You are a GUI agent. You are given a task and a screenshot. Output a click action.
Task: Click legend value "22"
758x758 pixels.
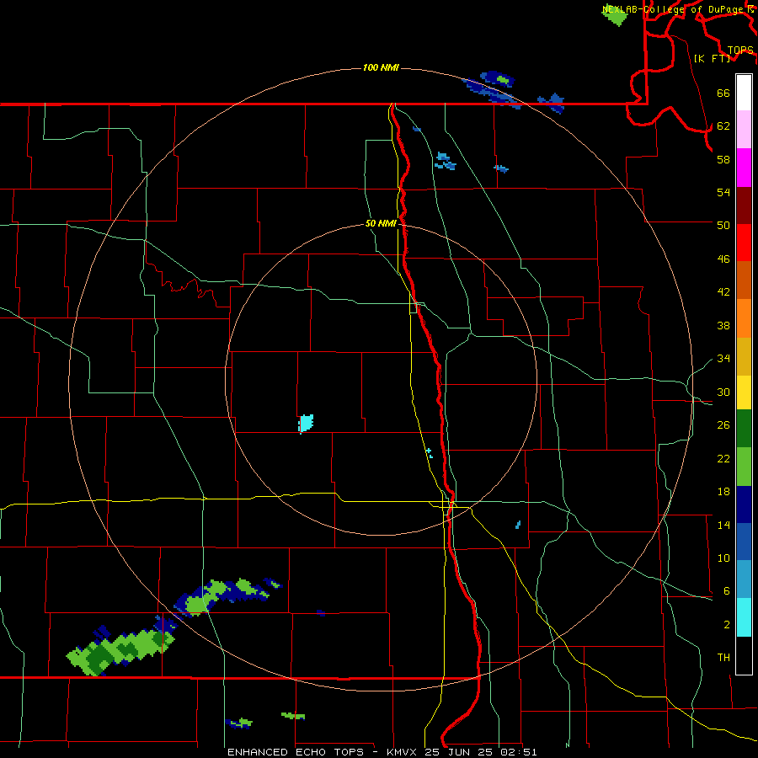point(723,458)
